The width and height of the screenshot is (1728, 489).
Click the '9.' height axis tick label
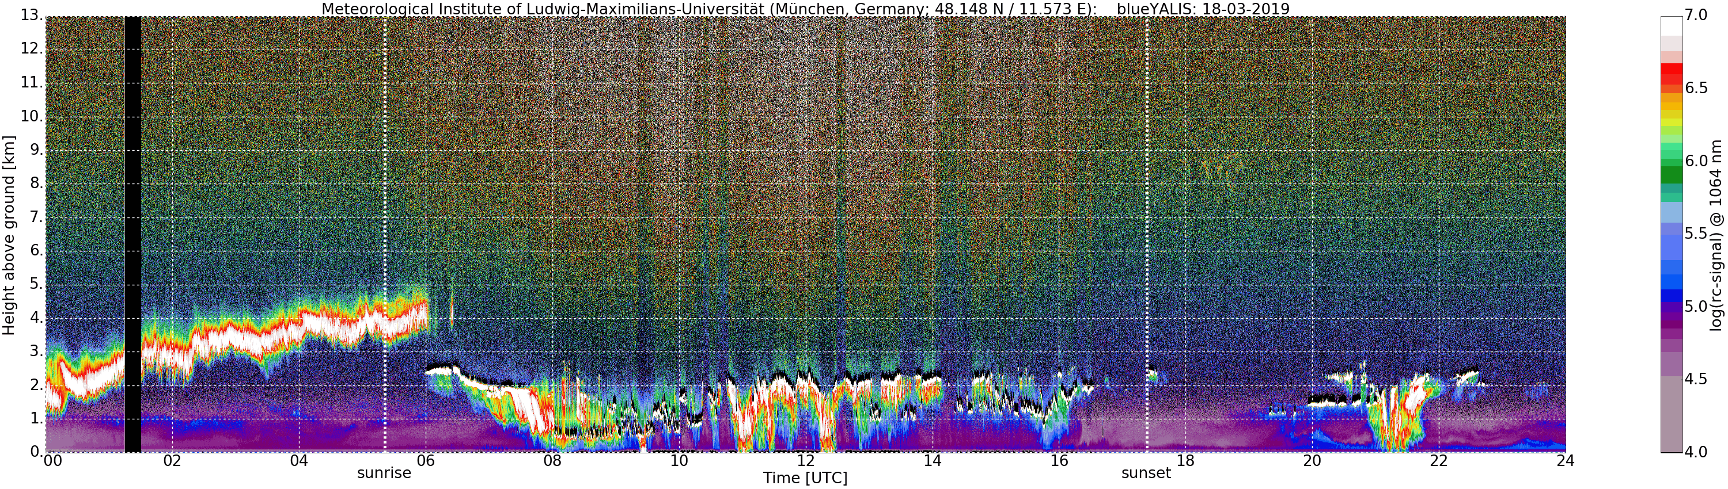[36, 150]
